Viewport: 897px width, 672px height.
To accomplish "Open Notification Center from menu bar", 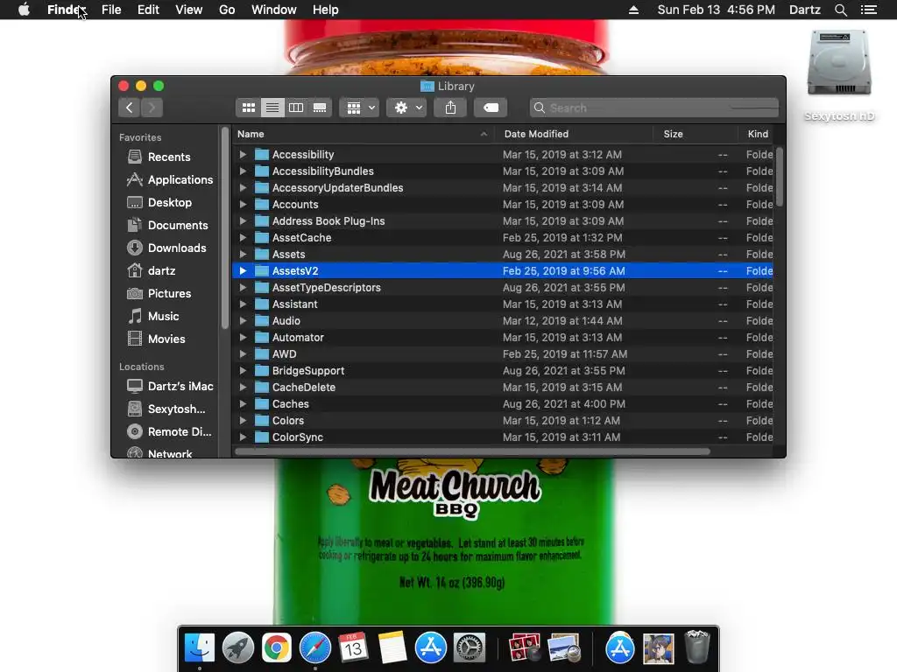I will [x=868, y=10].
